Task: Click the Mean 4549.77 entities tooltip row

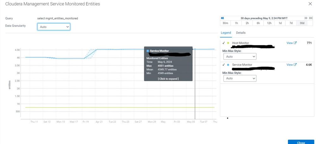Action: click(161, 69)
